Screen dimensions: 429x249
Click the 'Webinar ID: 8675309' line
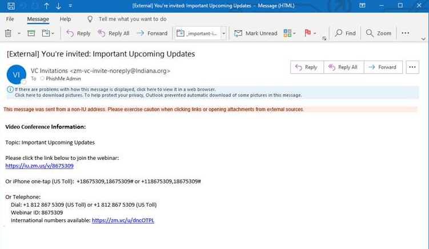pos(37,212)
